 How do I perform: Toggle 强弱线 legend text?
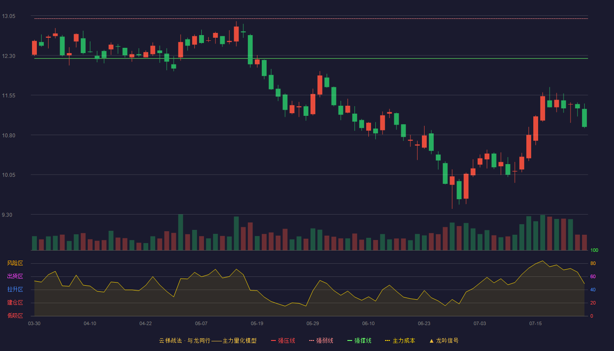point(325,340)
